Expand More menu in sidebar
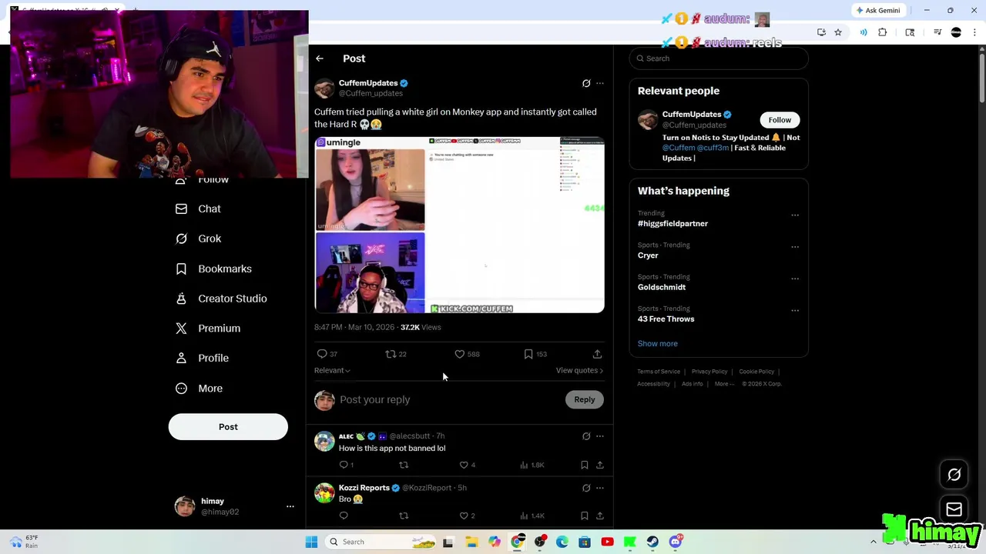The width and height of the screenshot is (986, 554). point(199,389)
